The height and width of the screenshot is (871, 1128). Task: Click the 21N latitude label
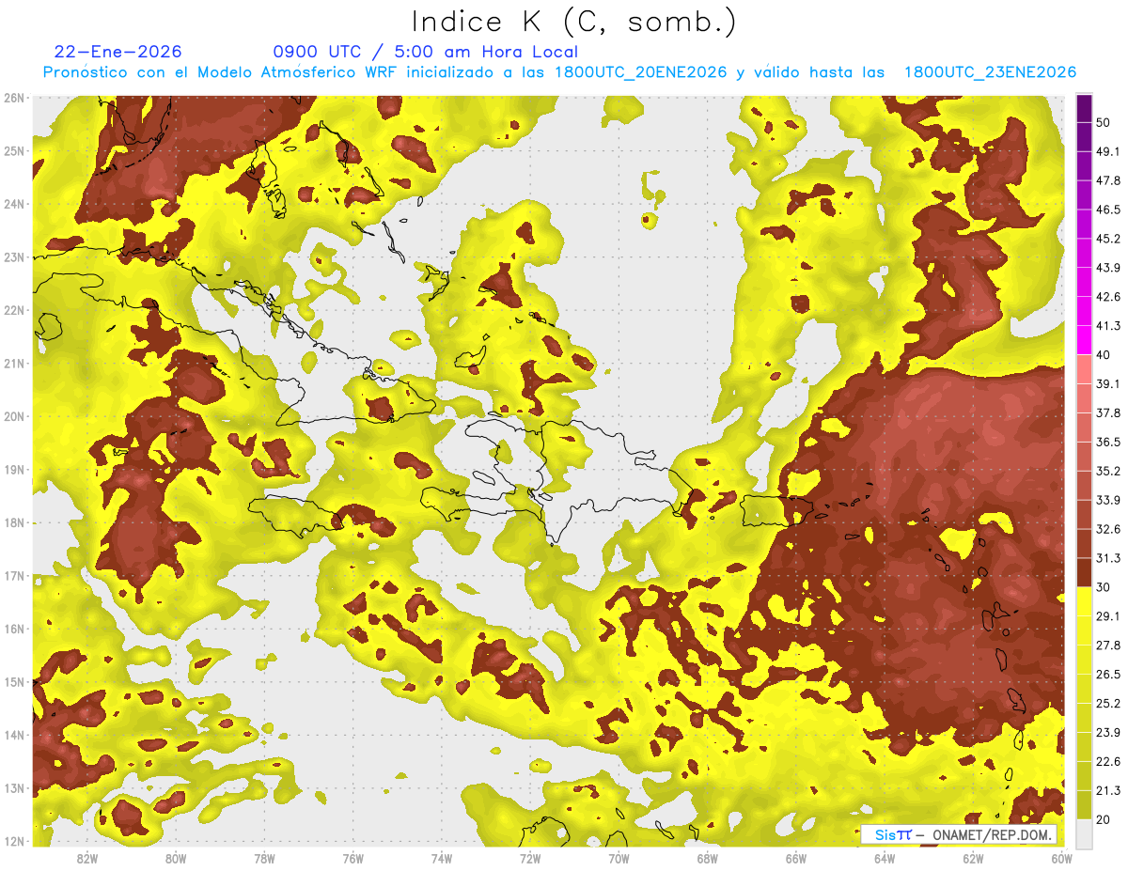tap(13, 364)
